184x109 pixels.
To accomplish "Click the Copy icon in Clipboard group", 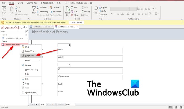I will pyautogui.click(x=16, y=11).
